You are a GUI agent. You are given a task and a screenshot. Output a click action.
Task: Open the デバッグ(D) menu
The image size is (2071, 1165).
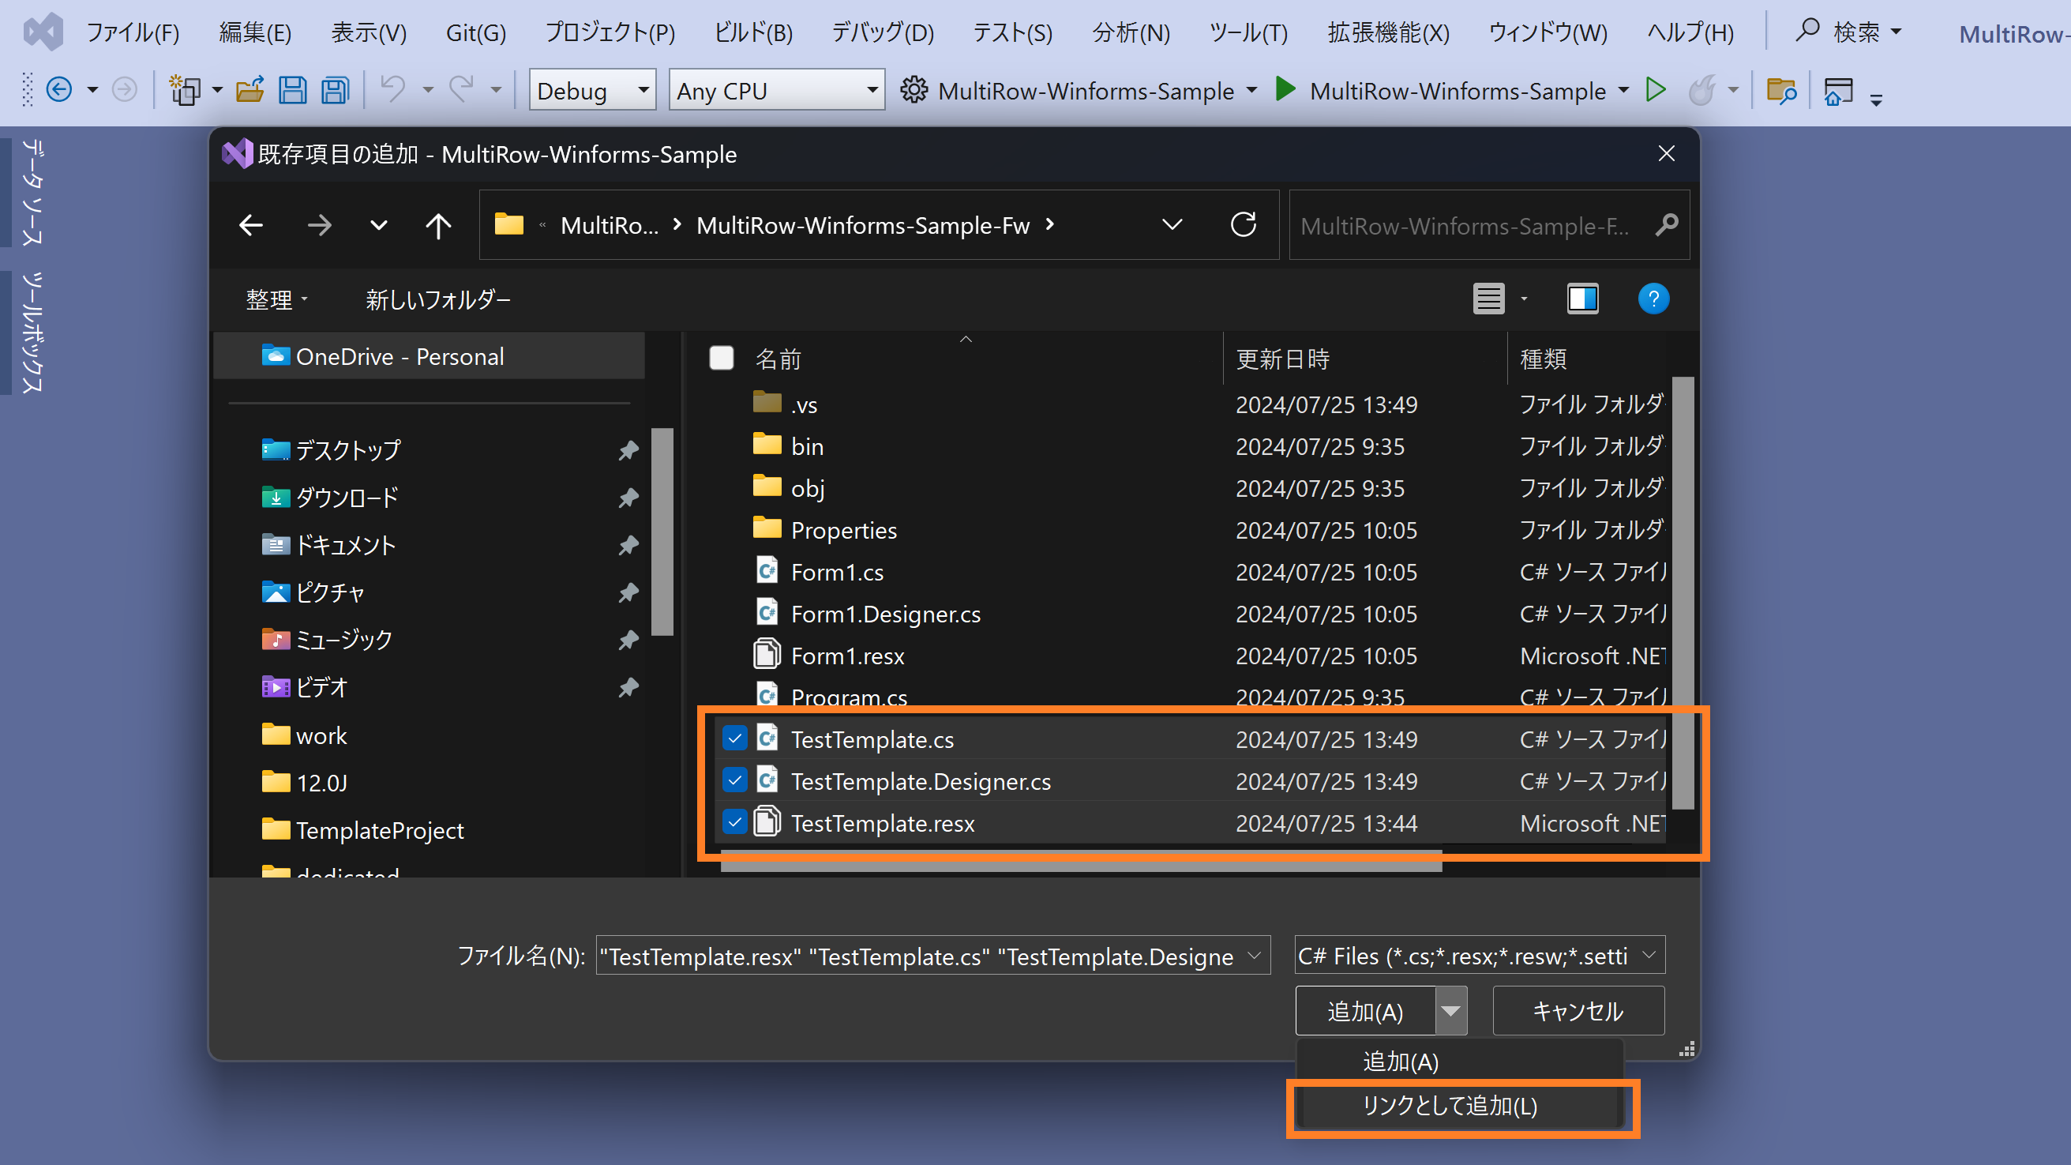[883, 32]
